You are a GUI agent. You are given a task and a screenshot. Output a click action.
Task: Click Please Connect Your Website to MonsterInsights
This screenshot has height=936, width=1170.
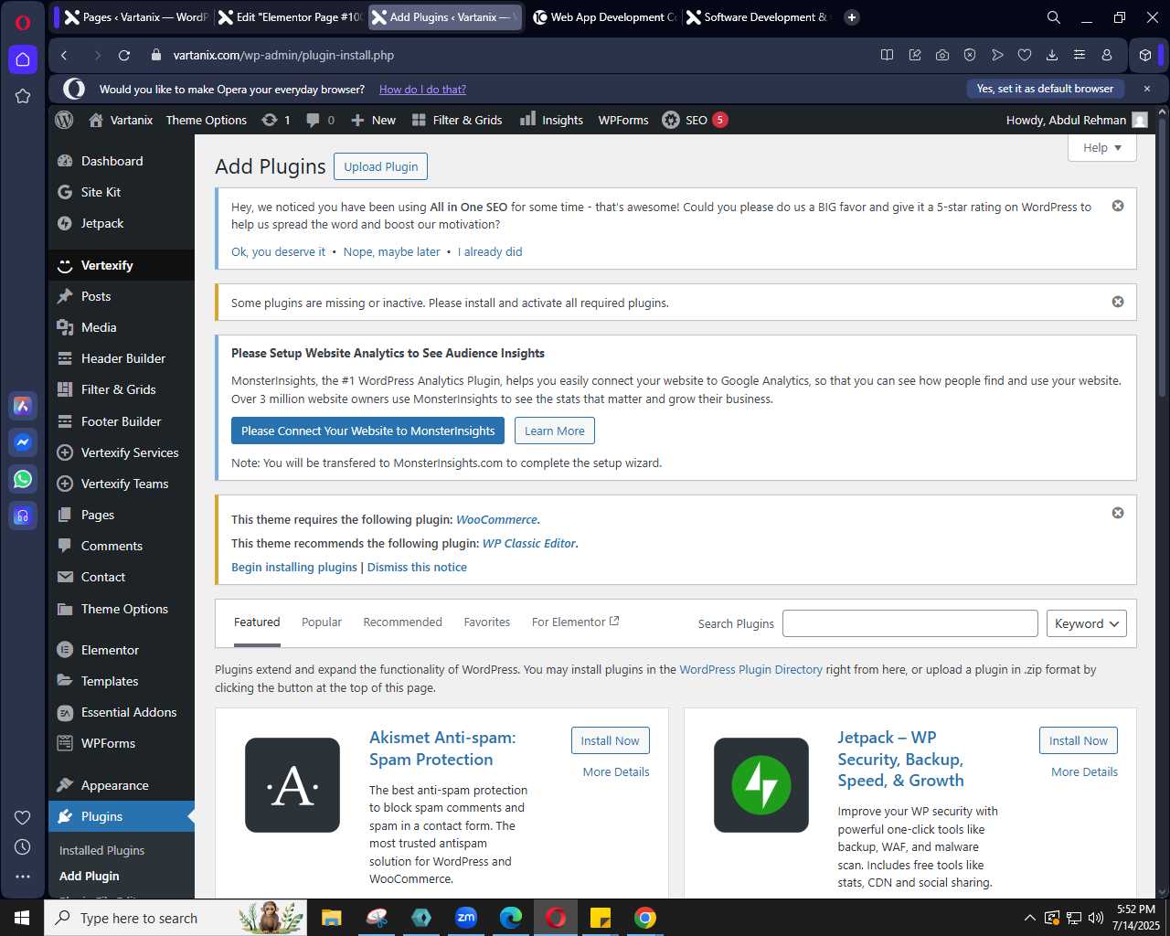pyautogui.click(x=368, y=431)
